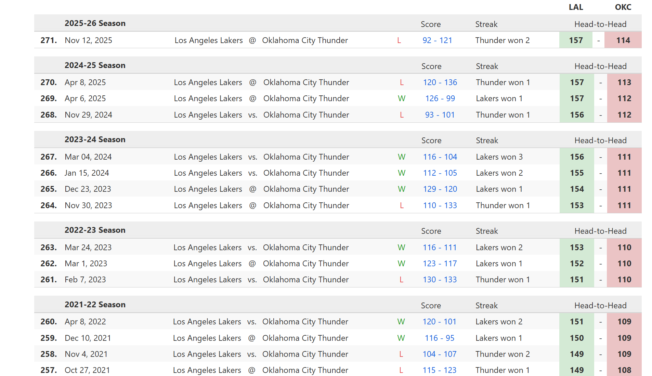The width and height of the screenshot is (652, 376).
Task: Click the L result in game 264
Action: pyautogui.click(x=402, y=205)
